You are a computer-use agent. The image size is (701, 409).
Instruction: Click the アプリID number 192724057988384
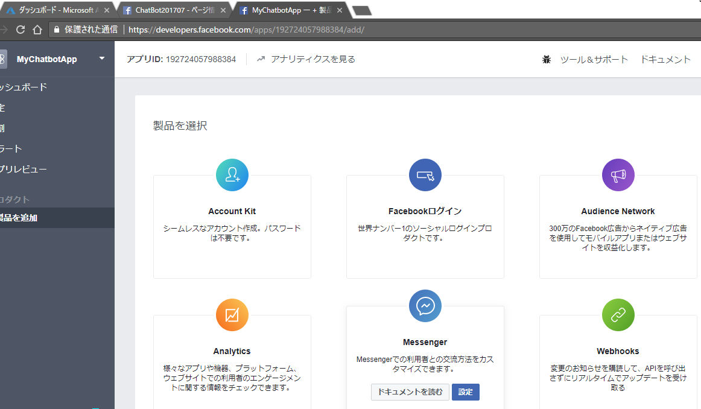click(201, 59)
